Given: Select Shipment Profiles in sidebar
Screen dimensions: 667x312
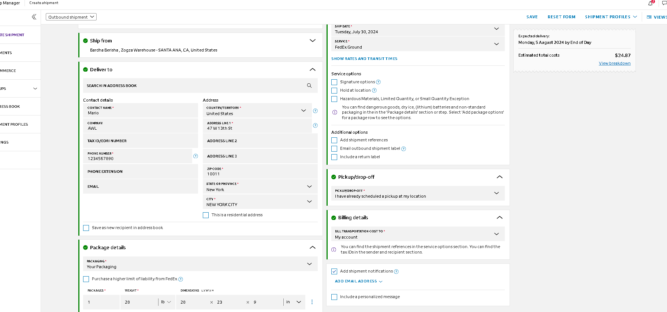Looking at the screenshot, I should (14, 125).
